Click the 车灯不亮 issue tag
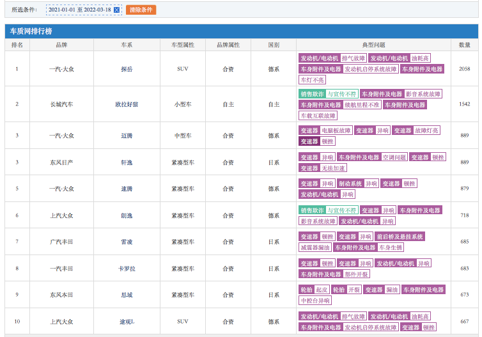 pos(312,80)
